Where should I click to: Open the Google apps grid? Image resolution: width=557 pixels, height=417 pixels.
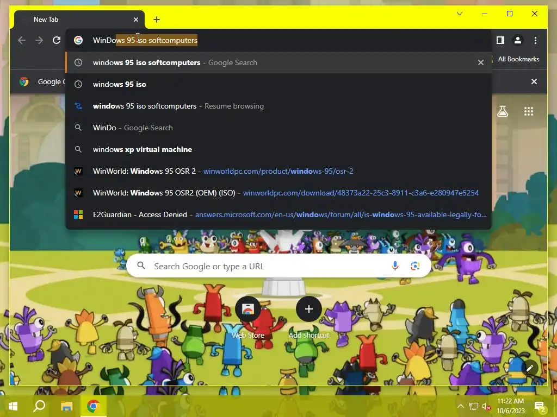click(x=529, y=111)
